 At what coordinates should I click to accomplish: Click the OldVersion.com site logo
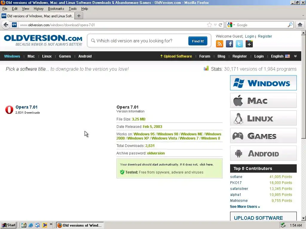pos(43,40)
